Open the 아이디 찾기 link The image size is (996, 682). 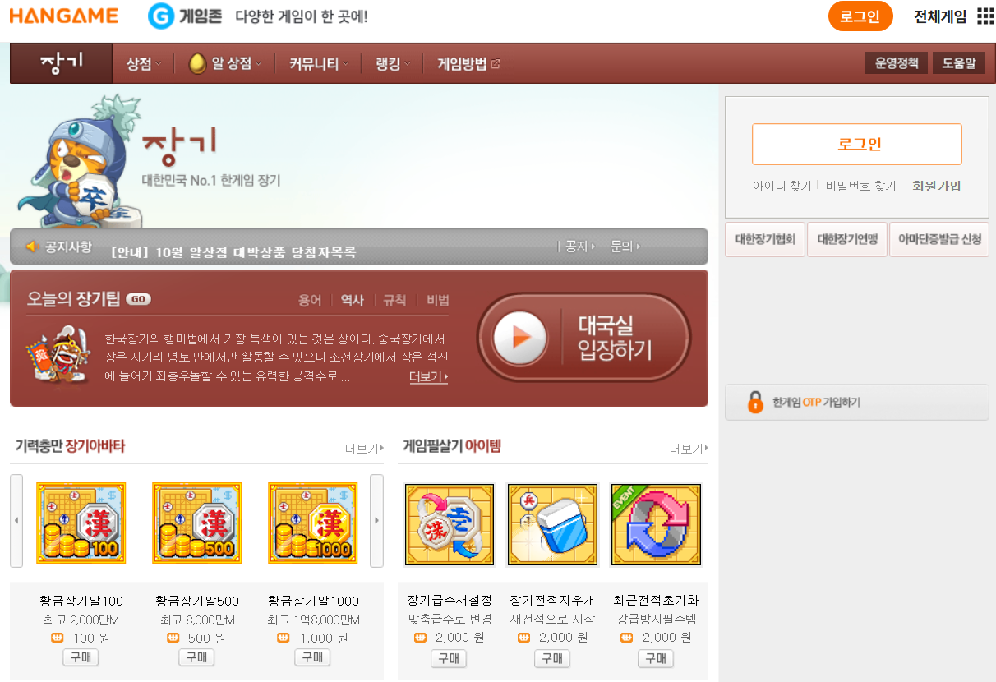pyautogui.click(x=782, y=186)
